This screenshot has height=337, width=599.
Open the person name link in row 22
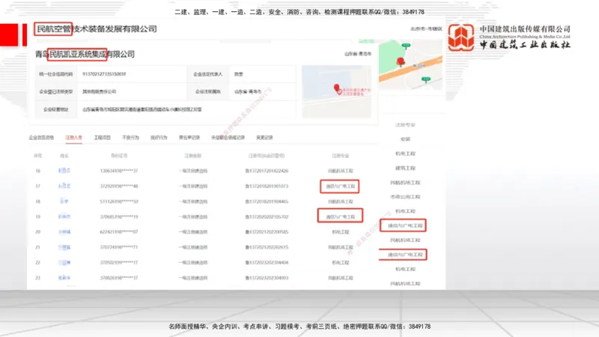[64, 263]
